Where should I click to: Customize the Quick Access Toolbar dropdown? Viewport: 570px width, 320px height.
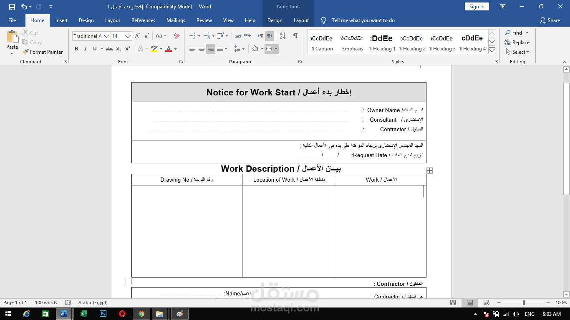(51, 7)
